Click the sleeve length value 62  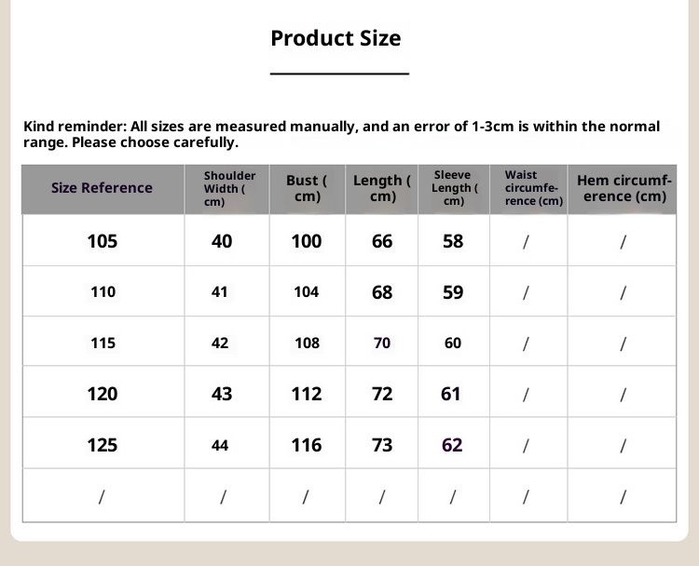[x=452, y=445]
